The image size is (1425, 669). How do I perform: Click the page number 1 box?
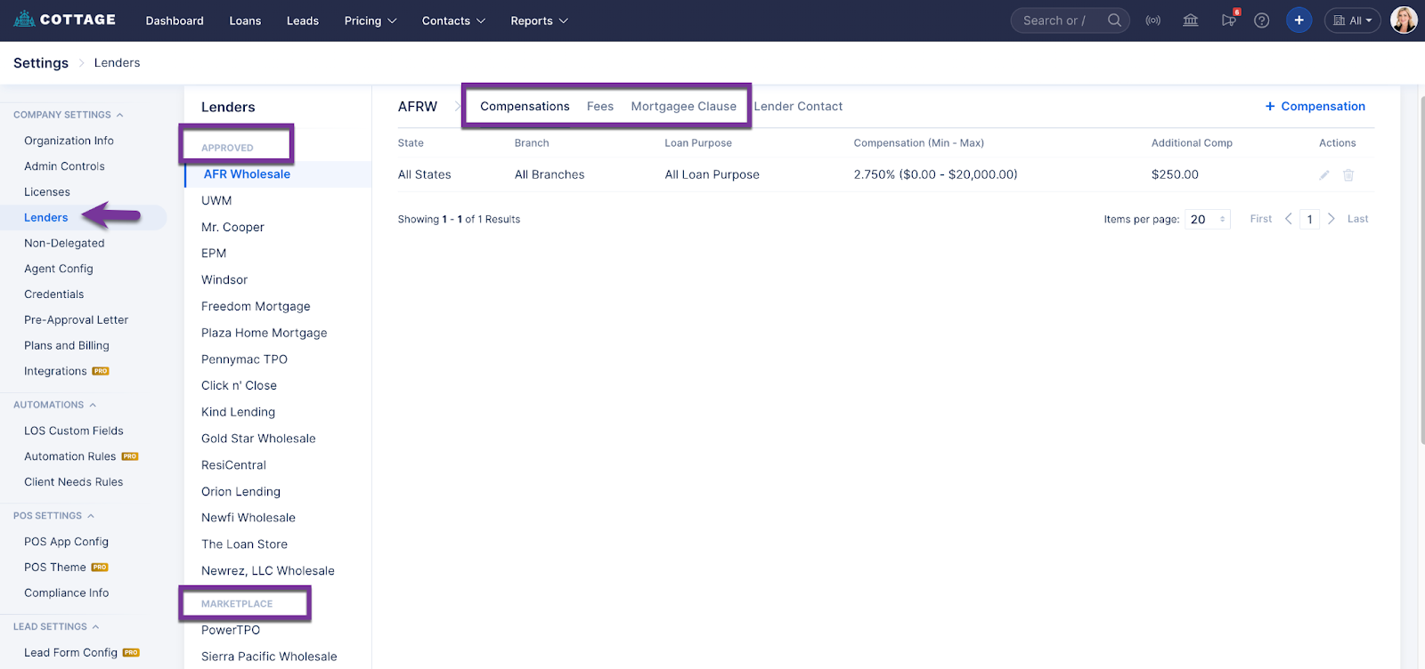(x=1309, y=219)
